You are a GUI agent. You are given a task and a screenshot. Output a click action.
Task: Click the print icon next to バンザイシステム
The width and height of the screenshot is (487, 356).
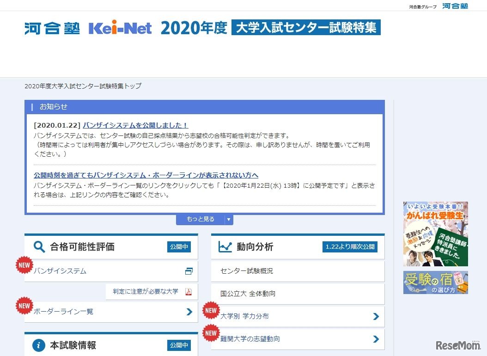coord(189,271)
